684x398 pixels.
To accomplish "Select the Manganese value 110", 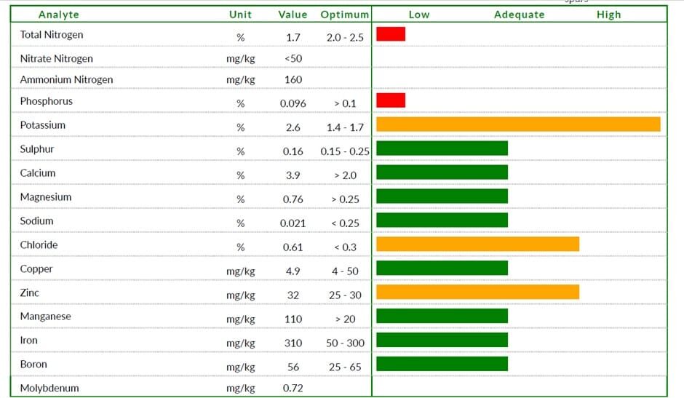I will point(293,319).
